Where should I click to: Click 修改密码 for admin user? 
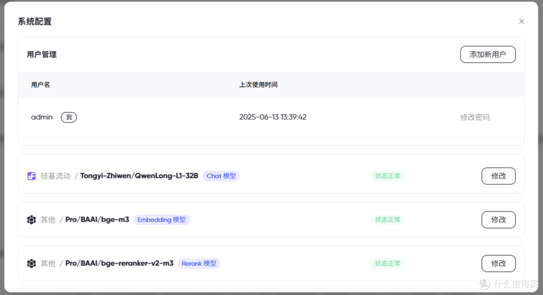tap(475, 118)
